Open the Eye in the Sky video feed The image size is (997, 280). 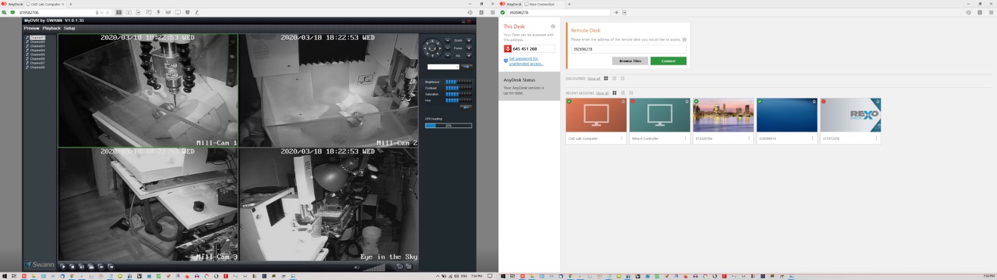click(329, 205)
